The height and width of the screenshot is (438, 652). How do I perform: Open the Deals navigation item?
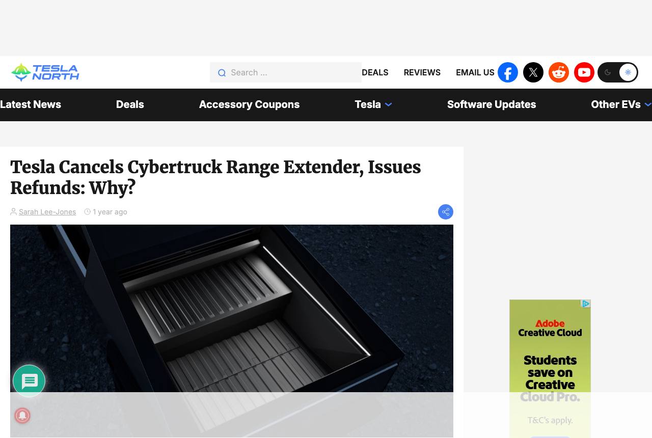(x=130, y=104)
